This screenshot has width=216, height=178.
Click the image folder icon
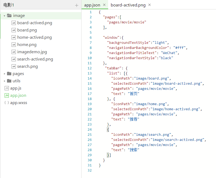click(9, 16)
